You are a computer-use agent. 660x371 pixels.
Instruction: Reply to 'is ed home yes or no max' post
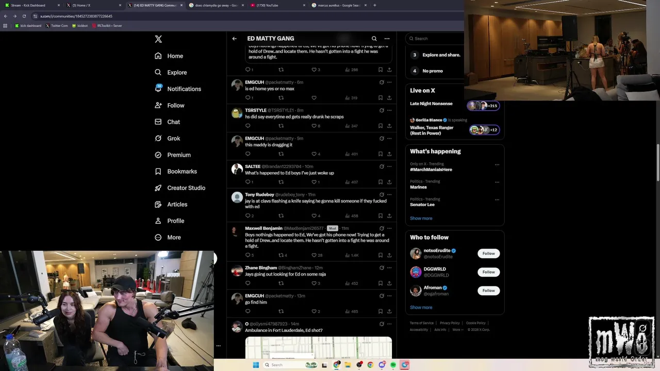247,97
